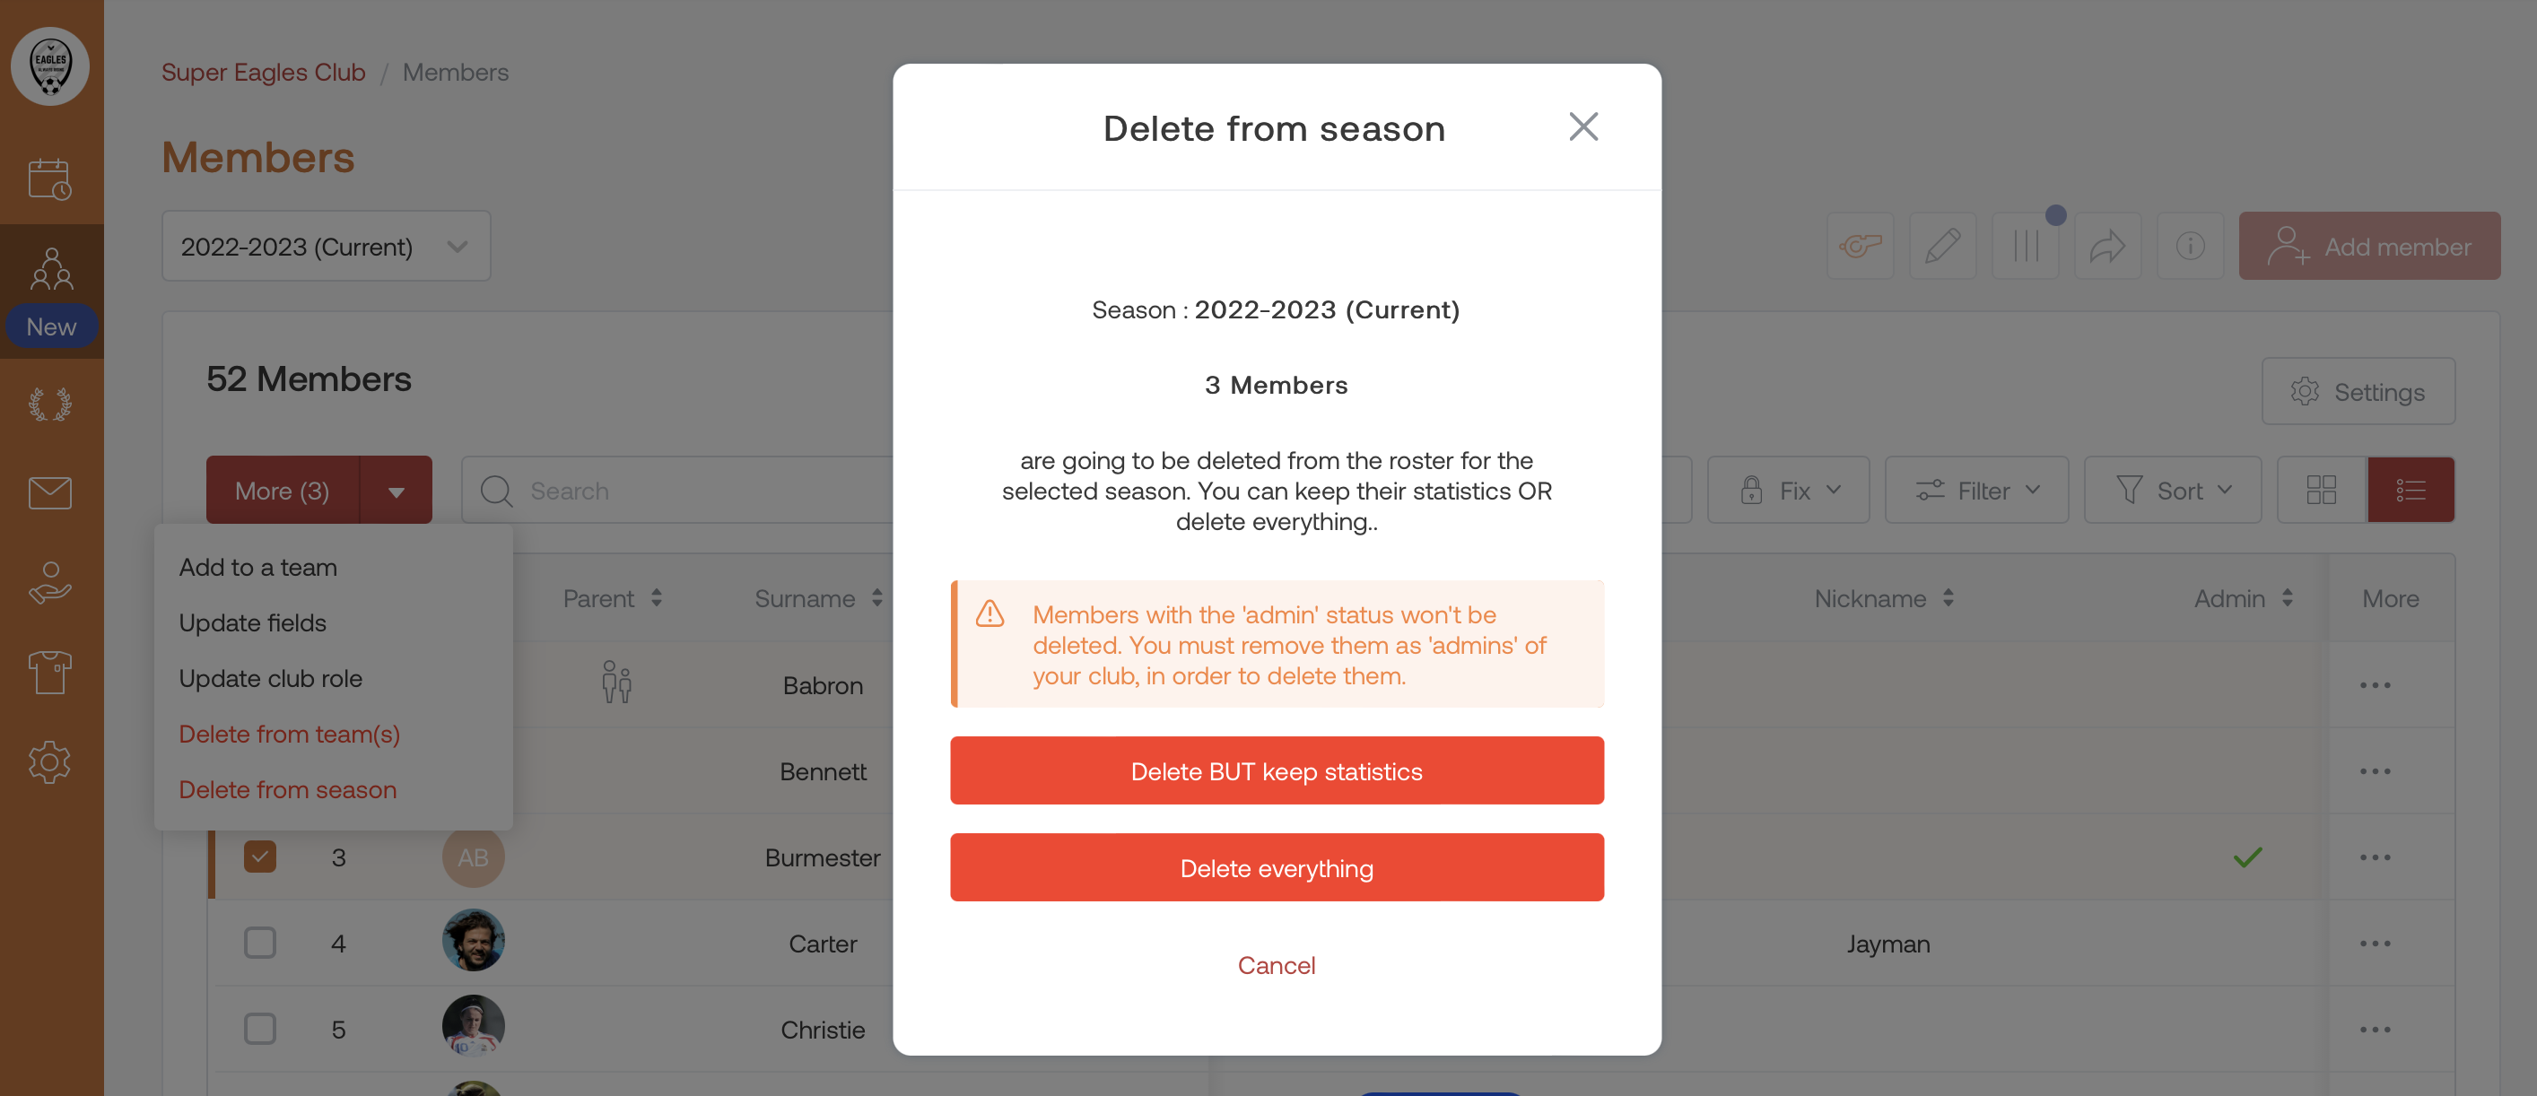Viewport: 2537px width, 1096px height.
Task: Expand the Sort dropdown
Action: click(2172, 491)
